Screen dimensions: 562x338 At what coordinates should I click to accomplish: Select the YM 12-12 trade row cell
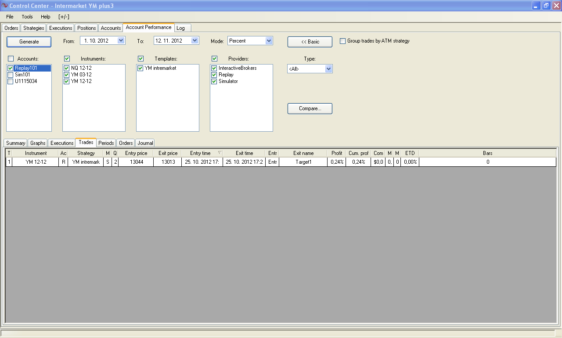point(36,162)
